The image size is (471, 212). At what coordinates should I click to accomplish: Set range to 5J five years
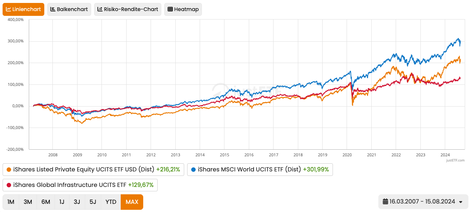pyautogui.click(x=93, y=202)
